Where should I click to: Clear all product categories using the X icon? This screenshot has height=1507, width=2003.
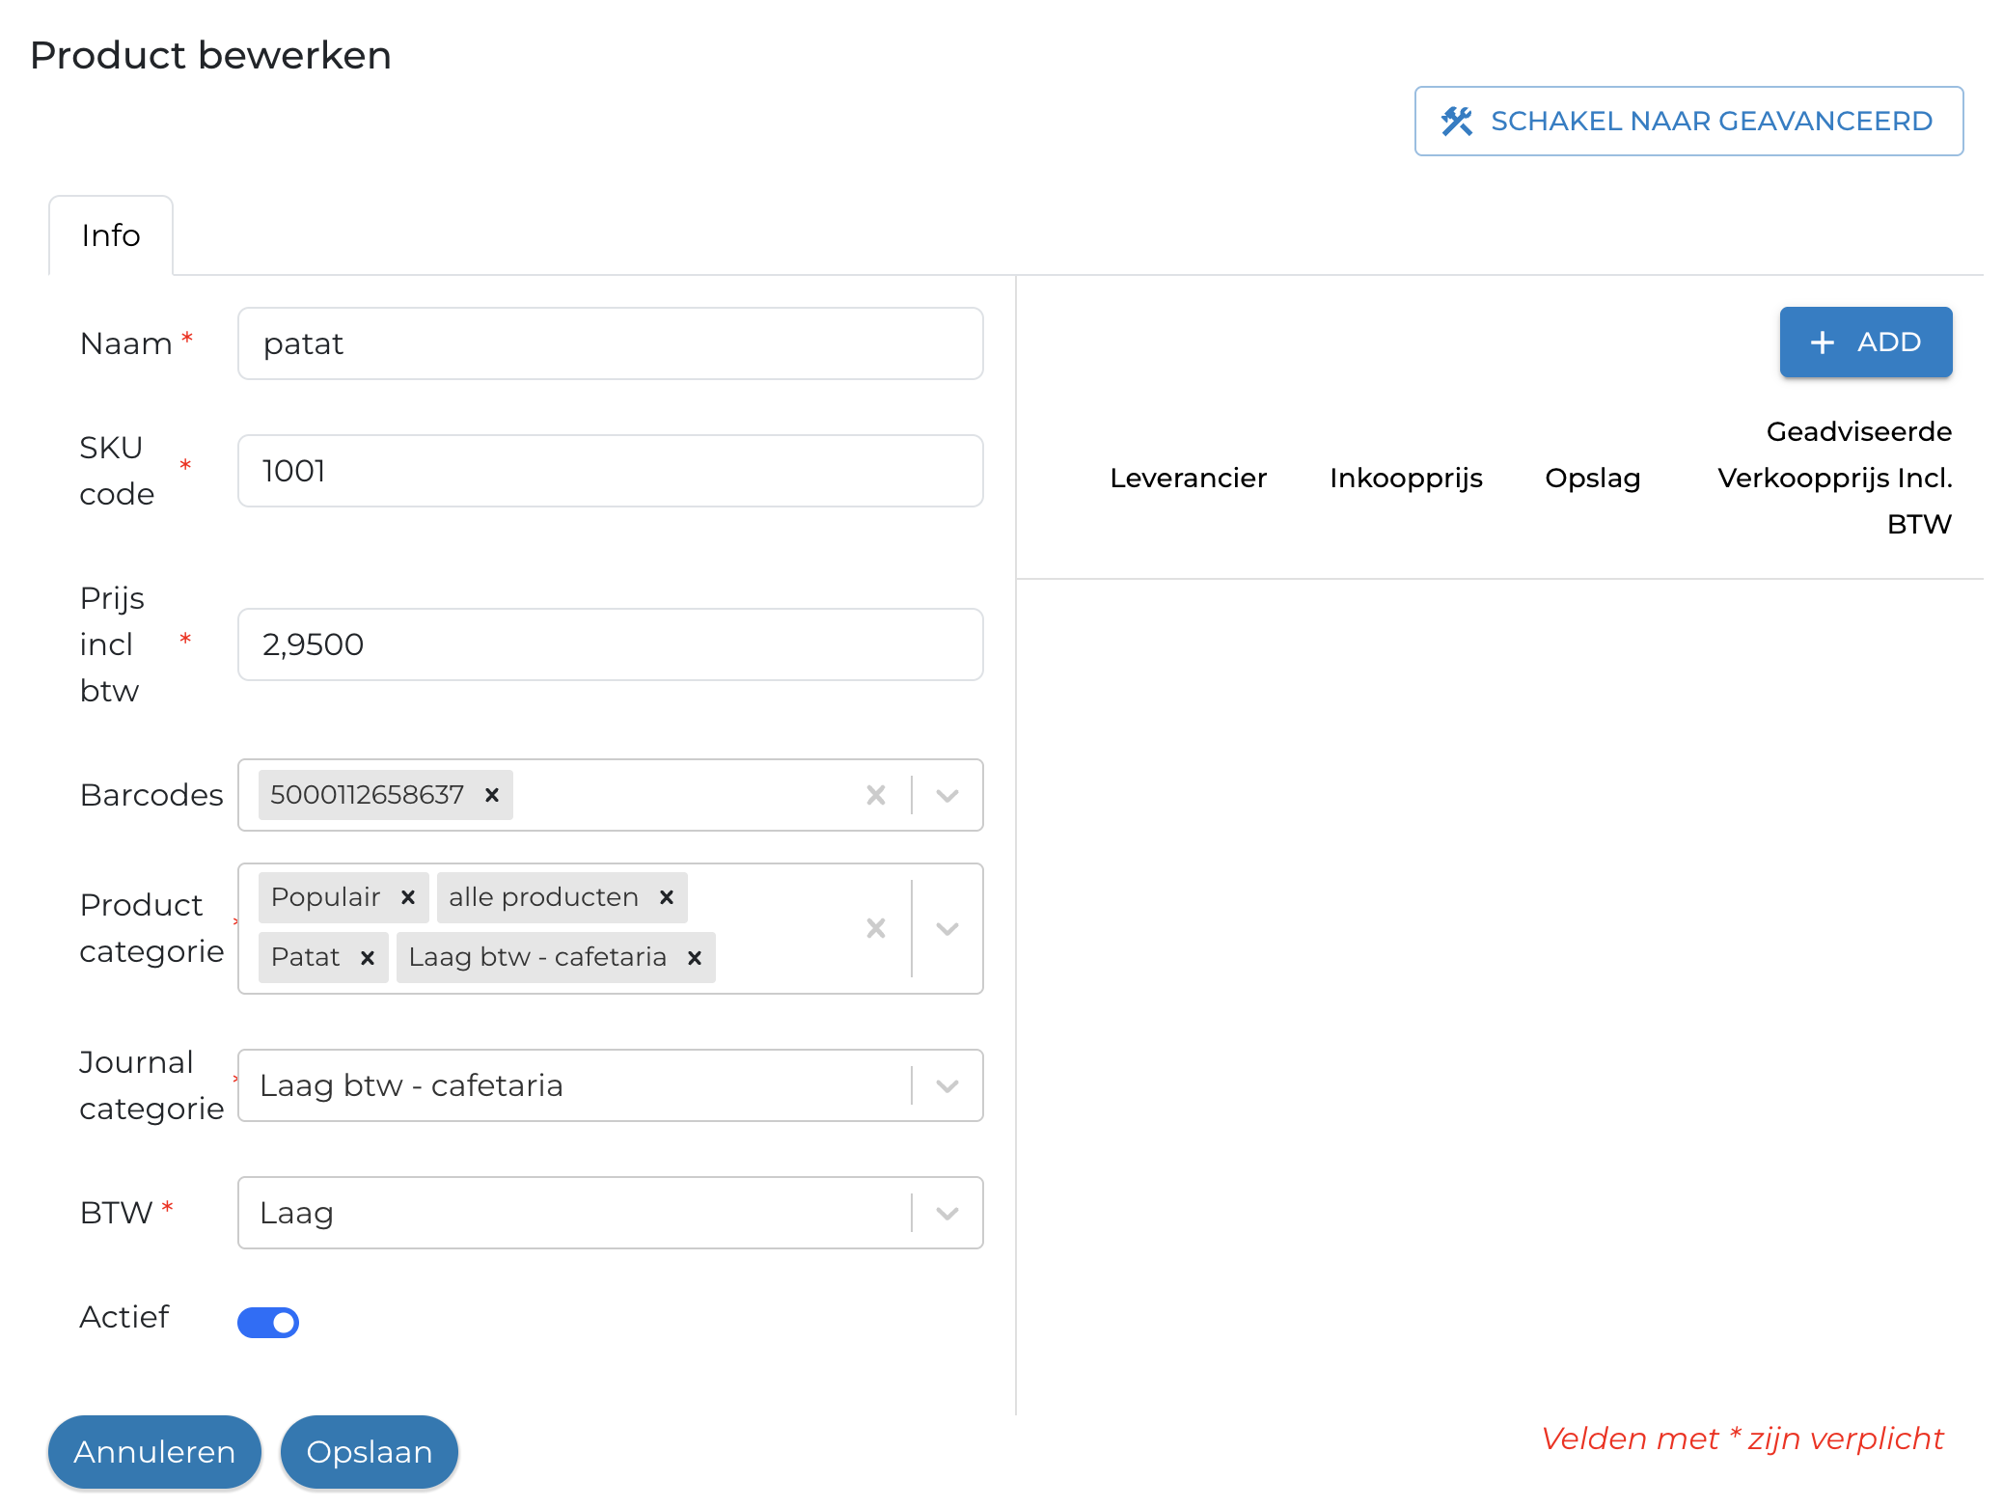pyautogui.click(x=875, y=927)
